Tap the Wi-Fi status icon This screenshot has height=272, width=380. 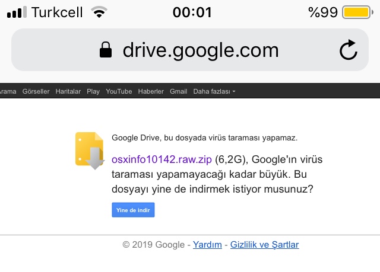[100, 12]
